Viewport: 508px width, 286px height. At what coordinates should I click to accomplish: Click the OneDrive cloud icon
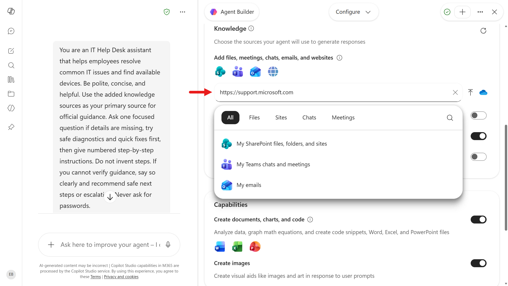[483, 92]
